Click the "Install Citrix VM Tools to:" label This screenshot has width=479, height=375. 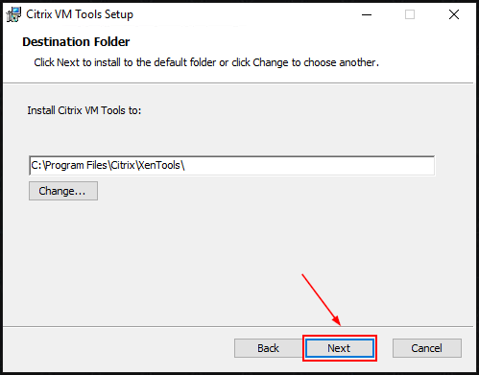[x=84, y=110]
